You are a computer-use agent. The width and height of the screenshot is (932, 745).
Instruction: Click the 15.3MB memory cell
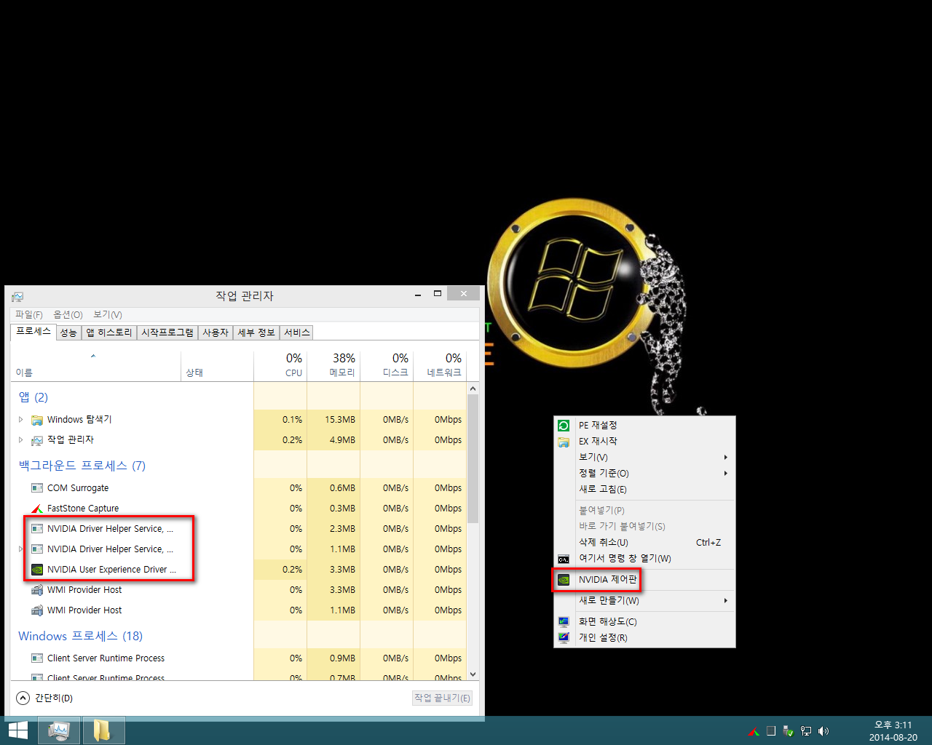(x=333, y=420)
